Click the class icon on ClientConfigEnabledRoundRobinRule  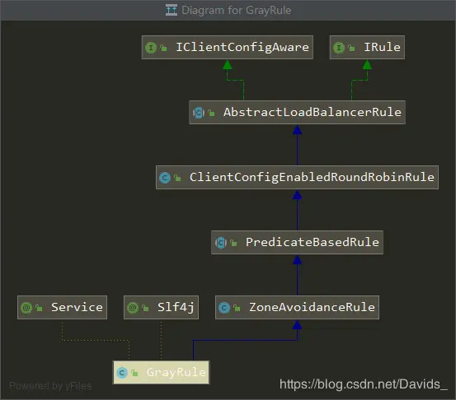click(165, 178)
